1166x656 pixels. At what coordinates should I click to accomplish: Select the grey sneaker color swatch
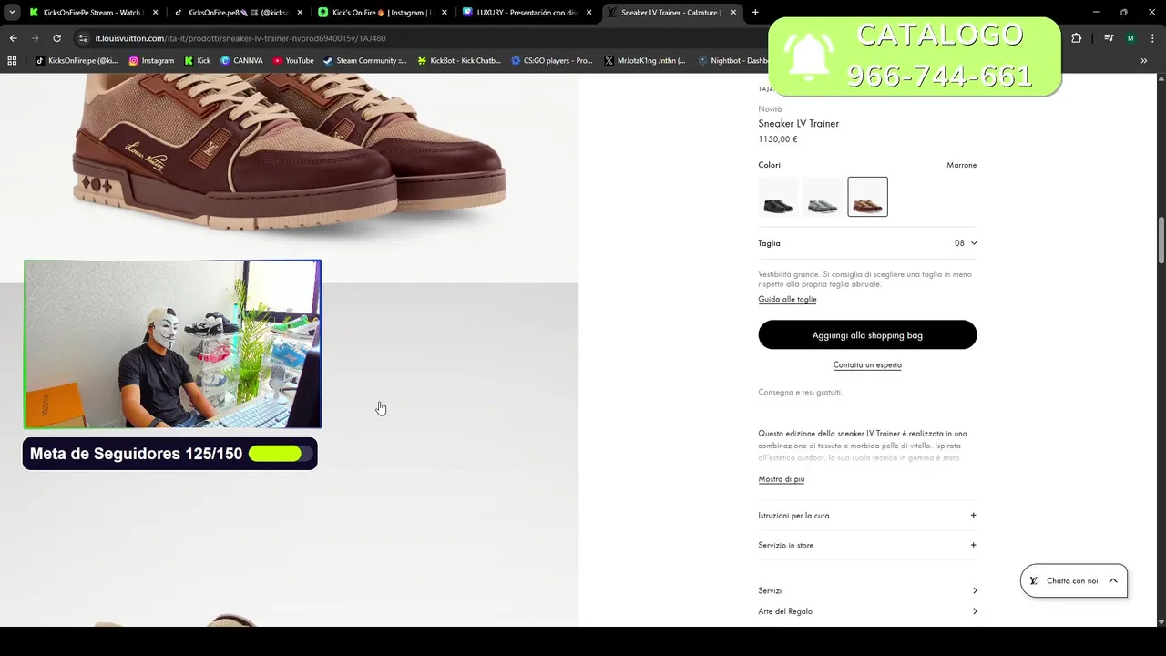(x=823, y=197)
